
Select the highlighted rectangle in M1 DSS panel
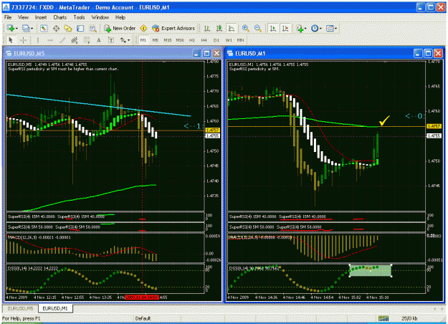[371, 270]
